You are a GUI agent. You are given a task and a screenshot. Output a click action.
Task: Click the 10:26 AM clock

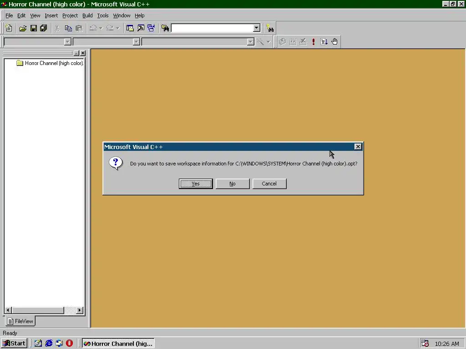pyautogui.click(x=447, y=344)
